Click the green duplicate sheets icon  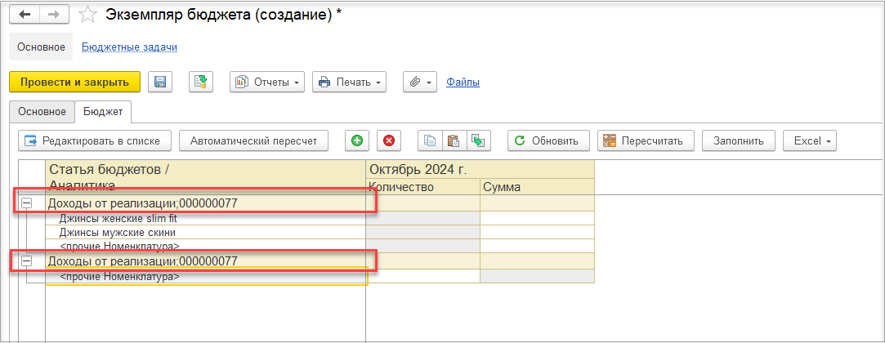click(478, 140)
